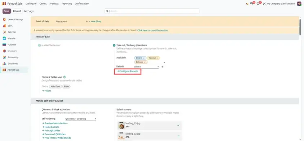This screenshot has height=141, width=304.
Task: Click here to close the session link
Action: pyautogui.click(x=153, y=30)
